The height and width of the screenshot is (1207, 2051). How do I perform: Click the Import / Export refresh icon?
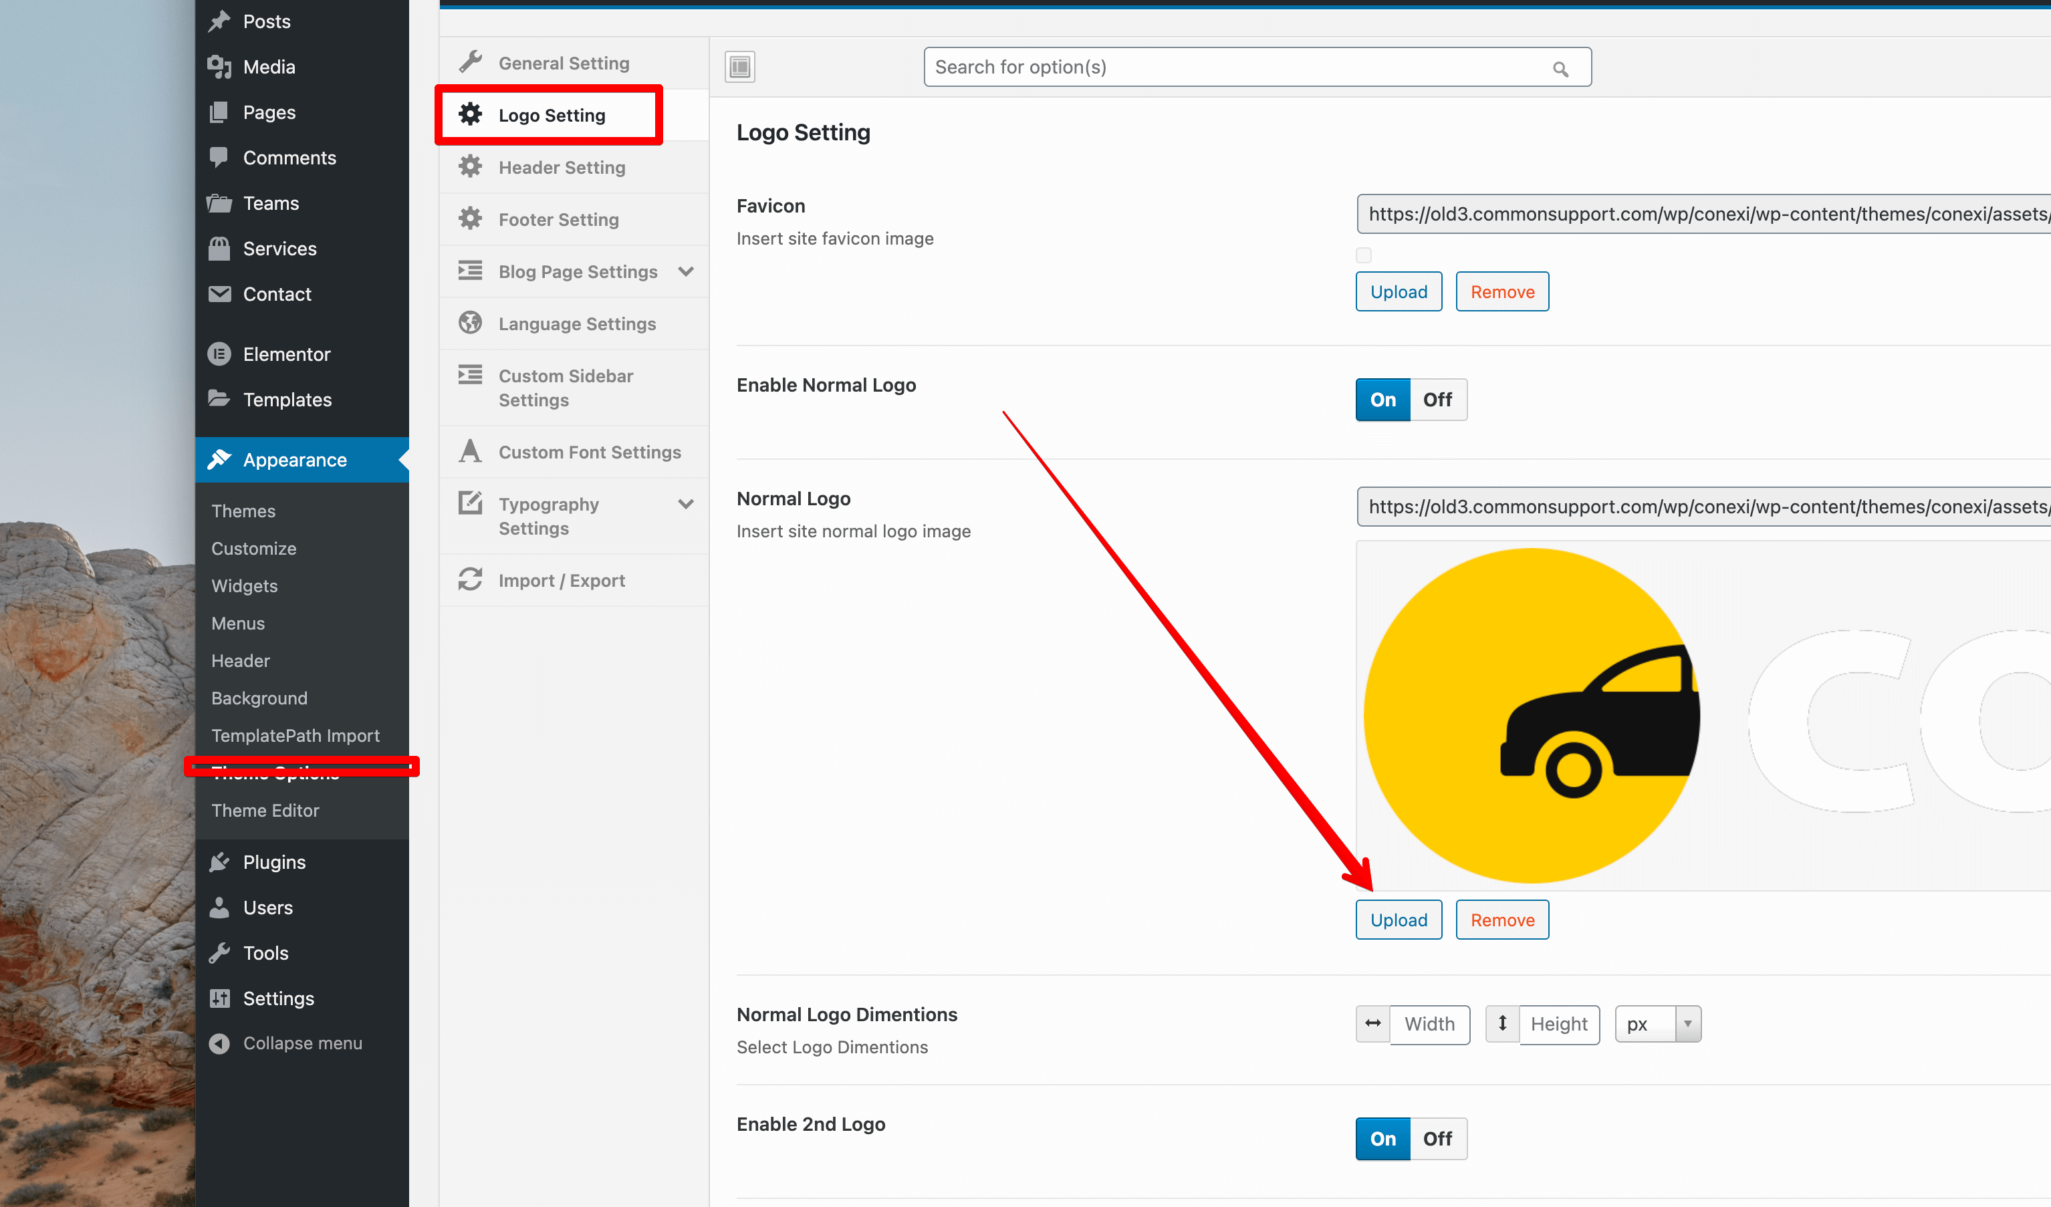click(471, 579)
